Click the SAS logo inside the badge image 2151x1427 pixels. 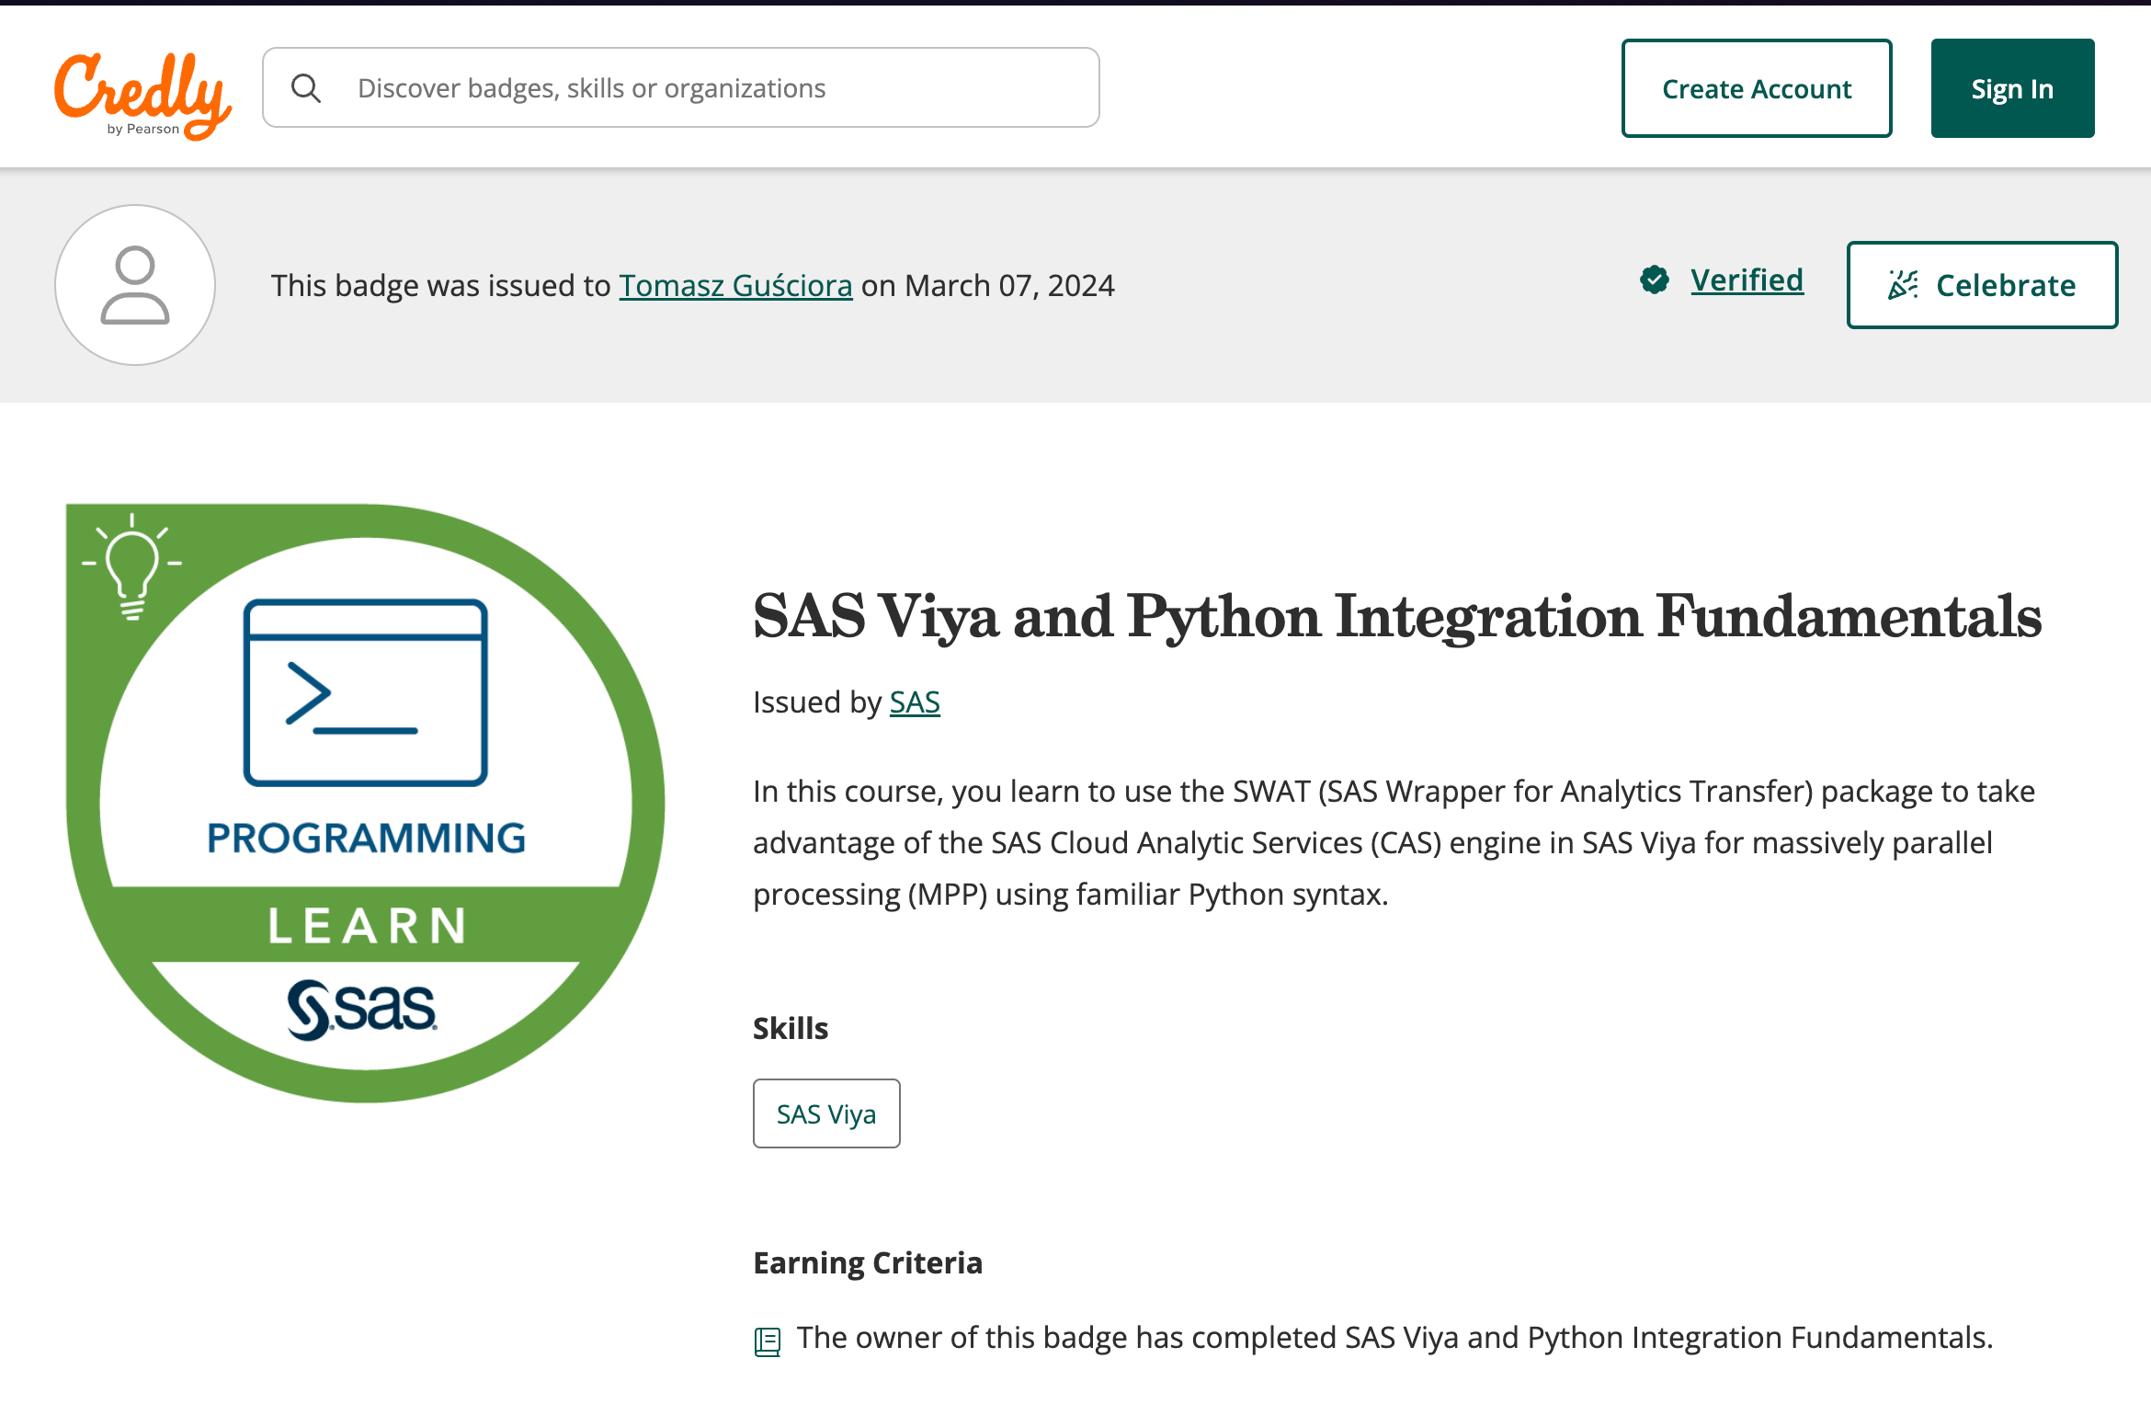(362, 1009)
